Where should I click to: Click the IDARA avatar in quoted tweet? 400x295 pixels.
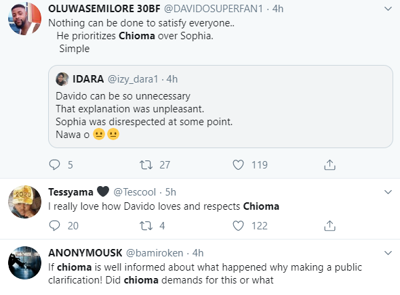62,79
